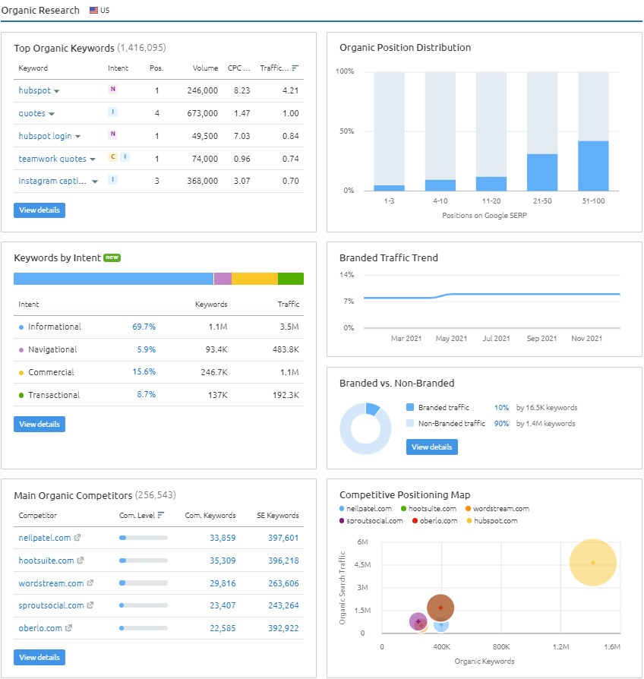Expand the hubspot login keyword dropdown arrow
The width and height of the screenshot is (644, 679).
pyautogui.click(x=78, y=137)
